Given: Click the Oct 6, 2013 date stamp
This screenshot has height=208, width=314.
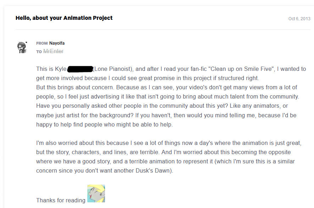Looking at the screenshot, I should tap(299, 18).
